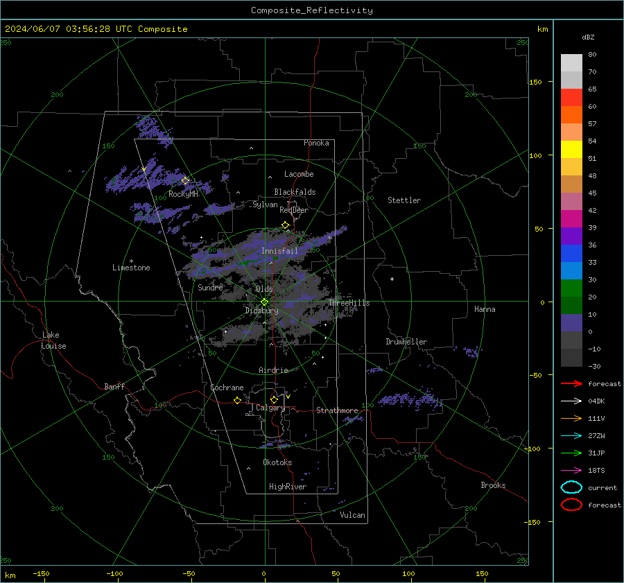This screenshot has width=624, height=583.
Task: Click the purple echo cluster east of Calgary
Action: (x=410, y=401)
